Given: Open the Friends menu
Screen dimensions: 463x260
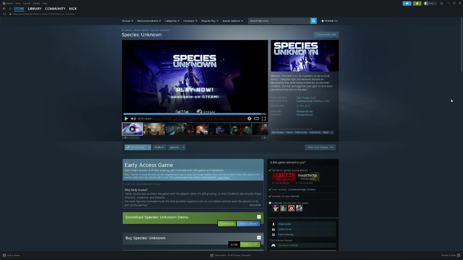Looking at the screenshot, I should point(26,3).
